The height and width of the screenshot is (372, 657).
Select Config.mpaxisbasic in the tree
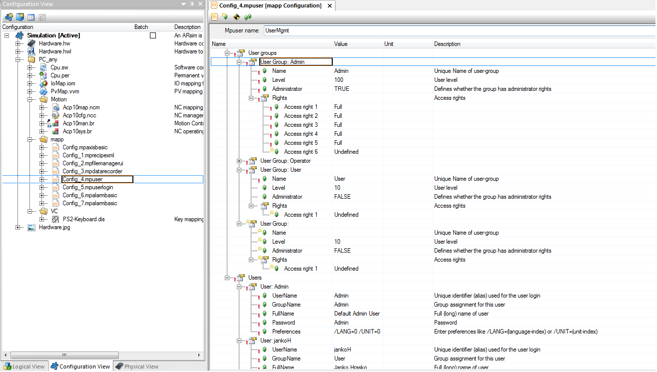(85, 147)
